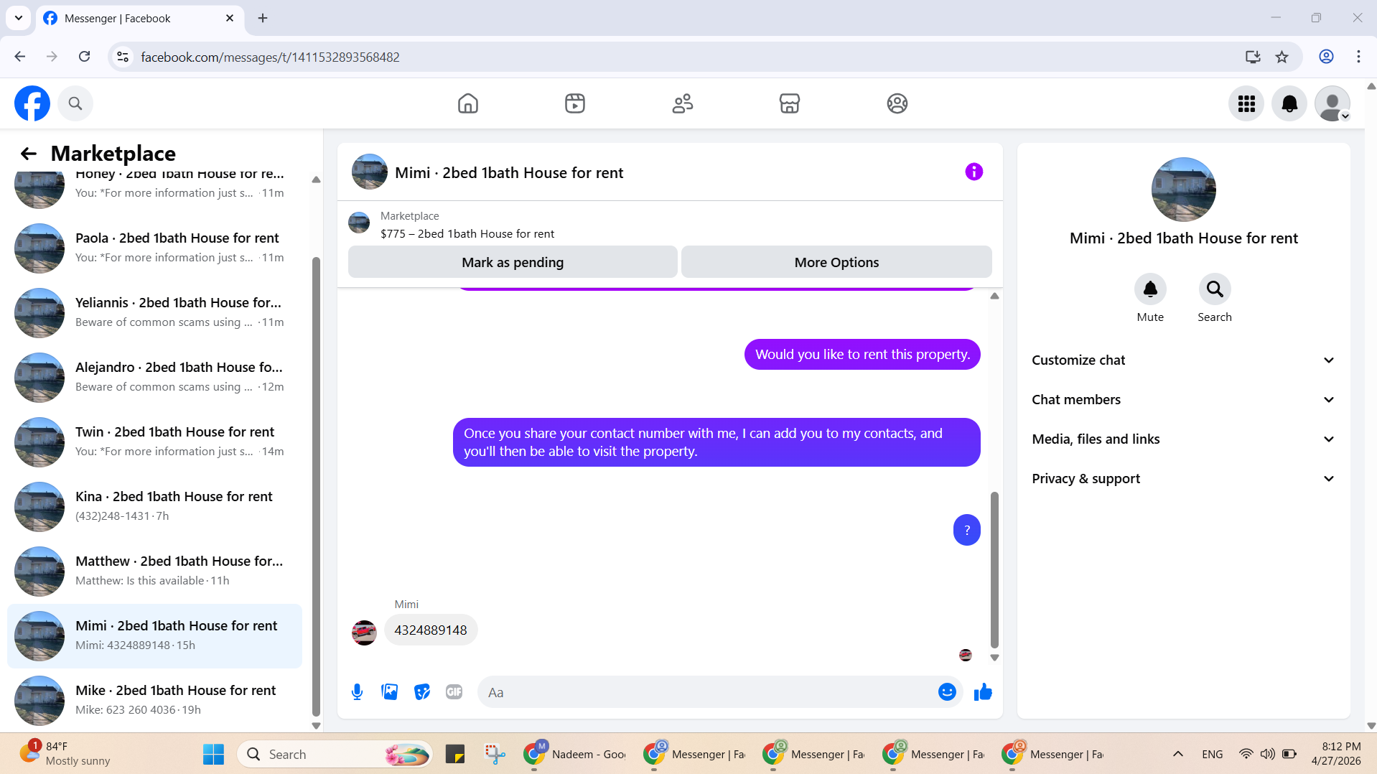Open conversation information purple icon
The image size is (1377, 774).
[x=974, y=172]
